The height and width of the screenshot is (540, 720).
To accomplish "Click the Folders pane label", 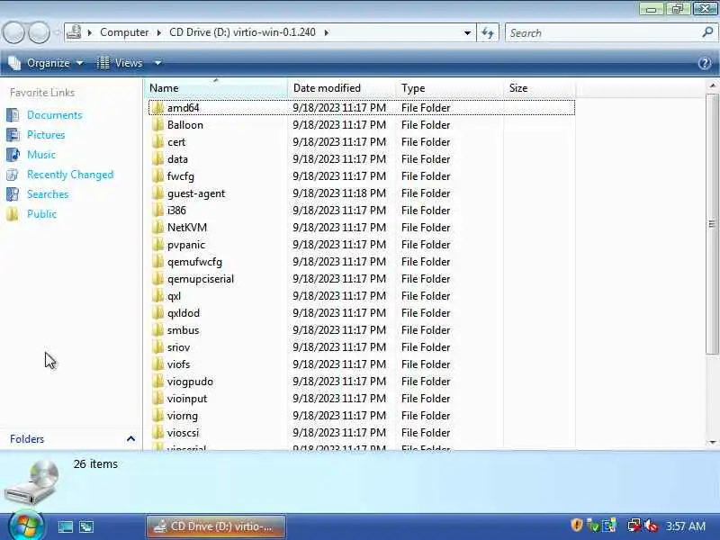I will click(x=27, y=439).
